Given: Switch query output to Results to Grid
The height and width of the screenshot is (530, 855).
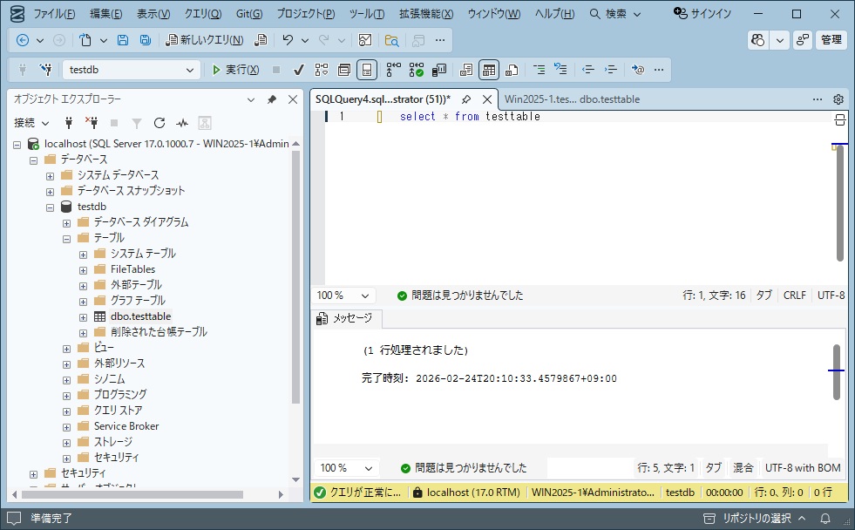Looking at the screenshot, I should [x=490, y=69].
